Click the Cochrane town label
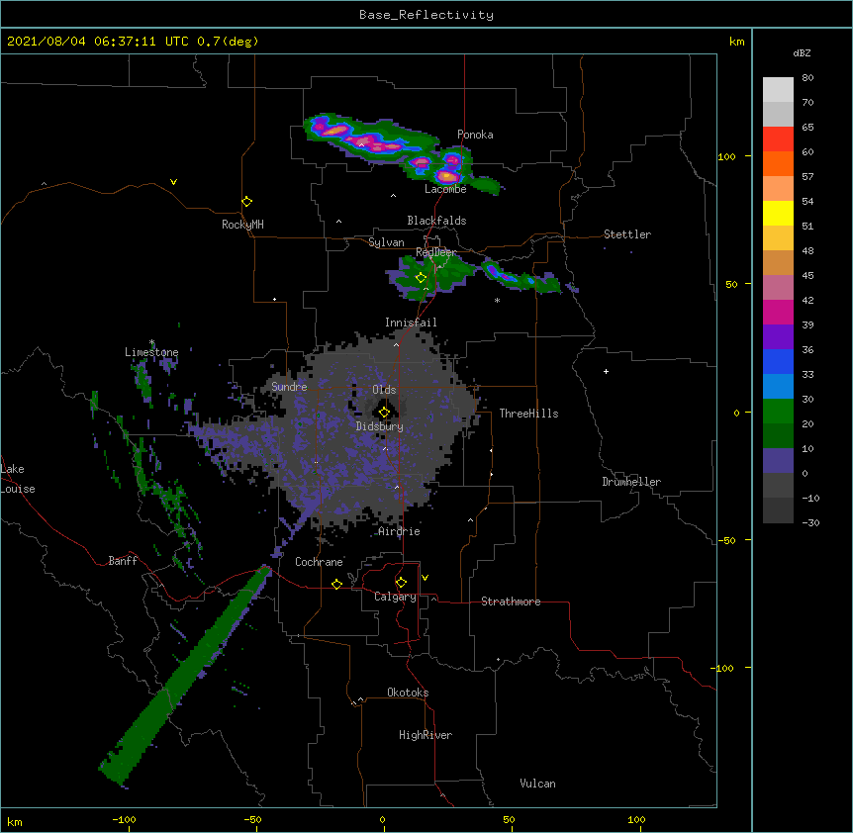 click(319, 562)
